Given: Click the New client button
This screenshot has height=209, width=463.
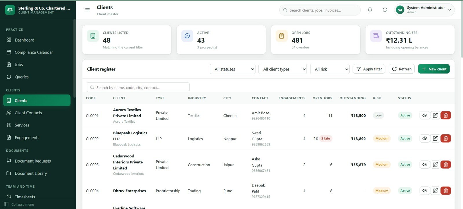Looking at the screenshot, I should pyautogui.click(x=434, y=69).
